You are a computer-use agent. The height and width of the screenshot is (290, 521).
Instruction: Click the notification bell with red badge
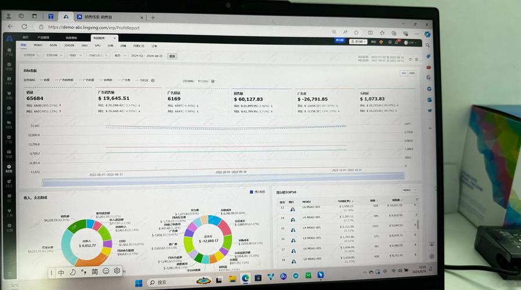tap(396, 42)
